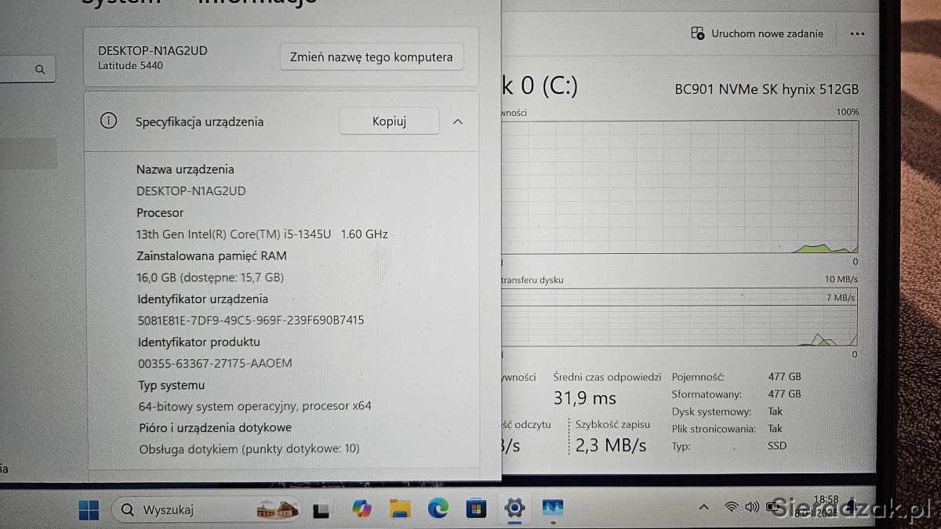Click the Nazwa urządzenia label
This screenshot has height=529, width=941.
click(x=185, y=169)
